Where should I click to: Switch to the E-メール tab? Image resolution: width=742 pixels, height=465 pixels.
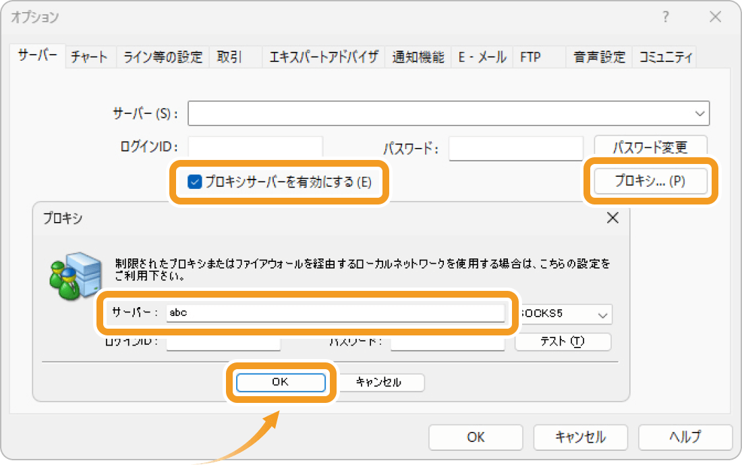(482, 57)
